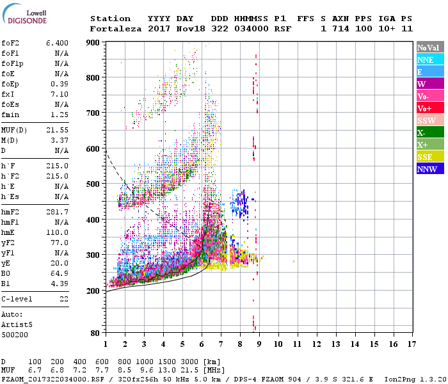
Task: Click the foF2 value 6.400
Action: (57, 43)
